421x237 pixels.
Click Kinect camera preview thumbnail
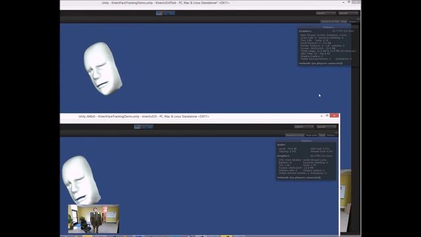[93, 219]
